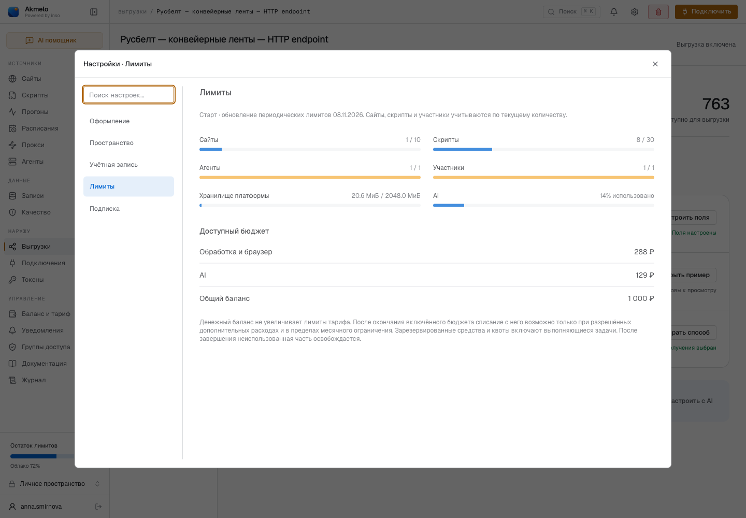Open Группы доступа in sidebar

point(39,347)
